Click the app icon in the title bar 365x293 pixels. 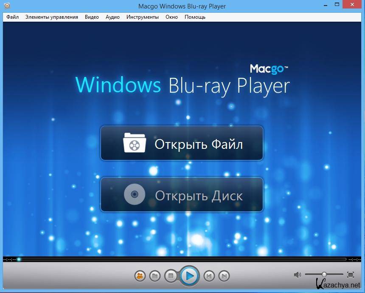[6, 6]
